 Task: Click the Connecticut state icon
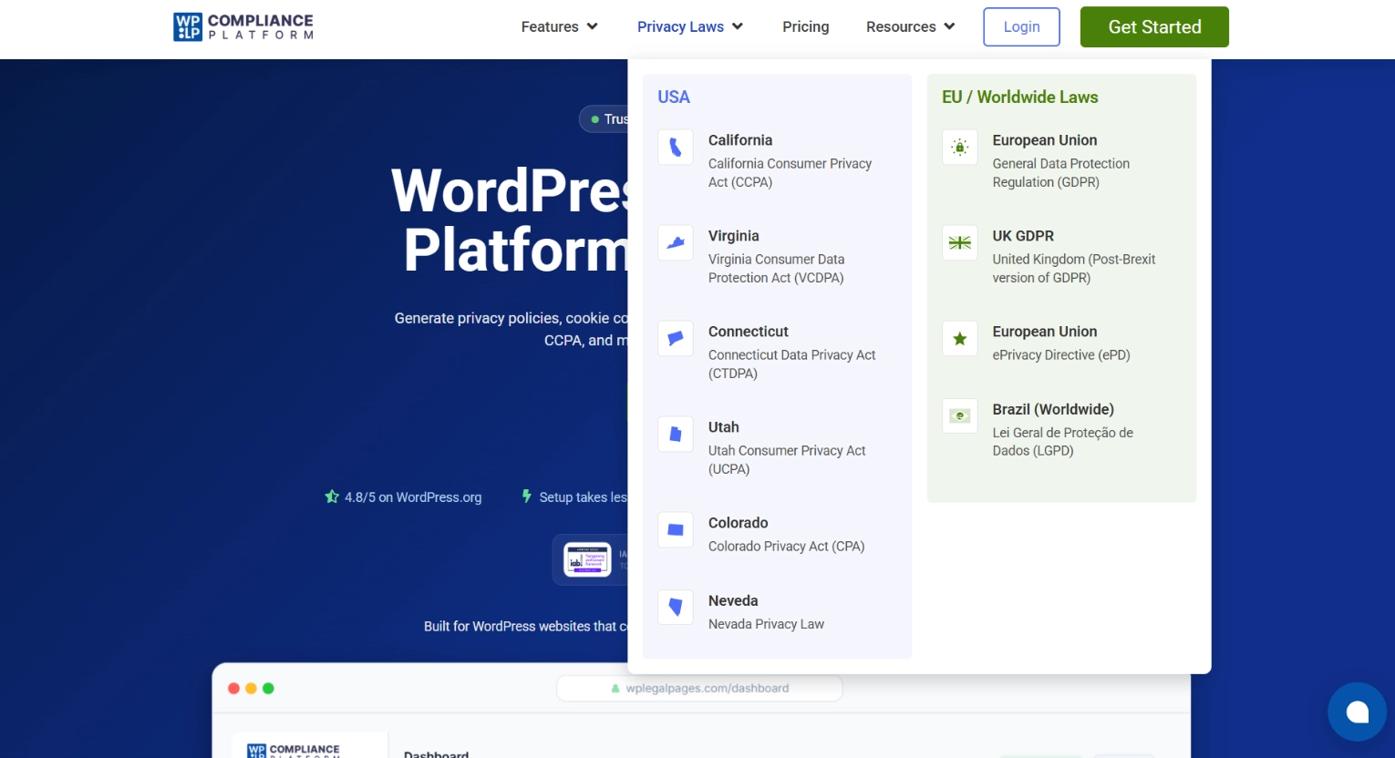[x=676, y=339]
